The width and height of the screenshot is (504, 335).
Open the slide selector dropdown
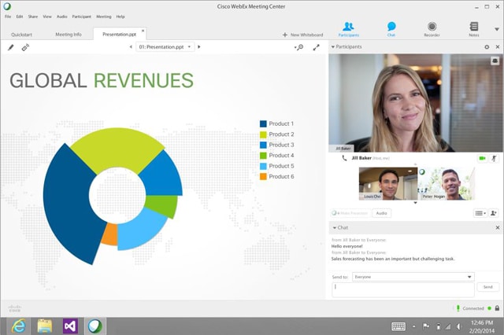click(165, 47)
